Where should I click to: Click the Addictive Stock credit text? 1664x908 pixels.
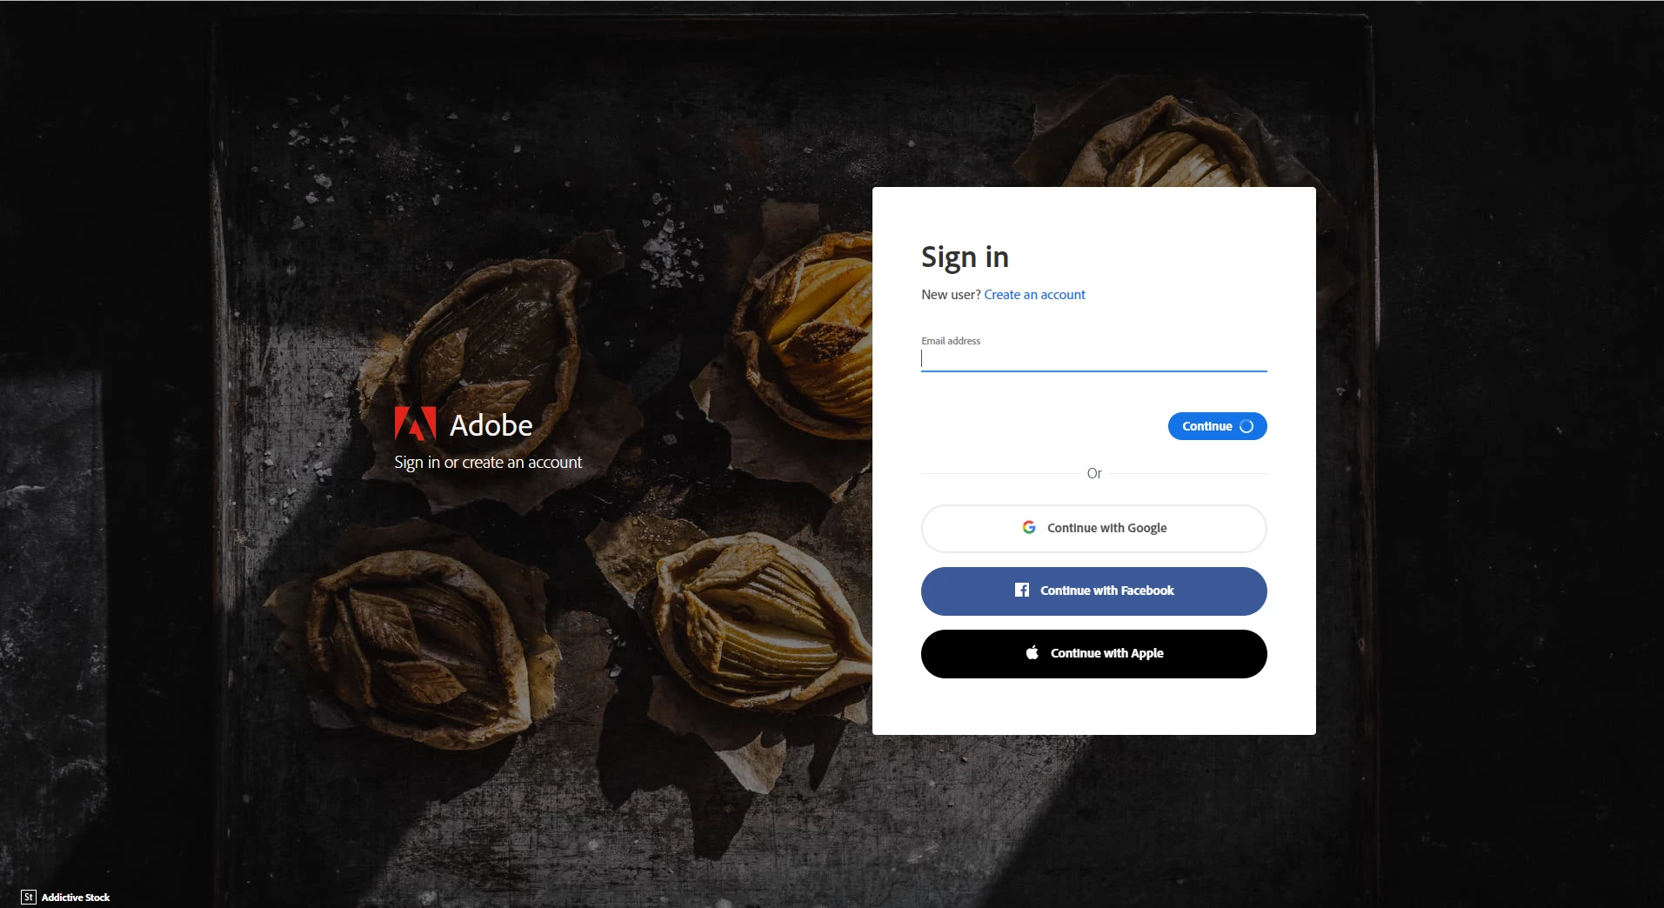76,898
